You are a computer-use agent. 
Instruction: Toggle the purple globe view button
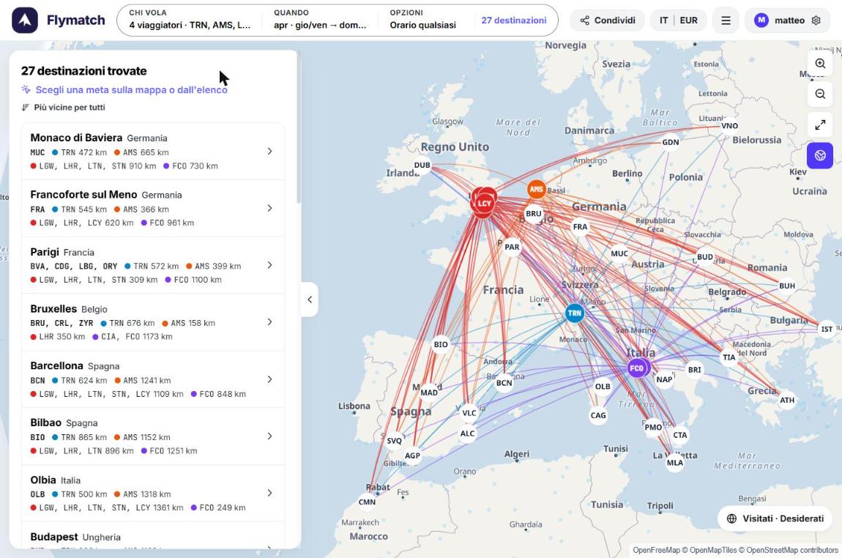(820, 156)
